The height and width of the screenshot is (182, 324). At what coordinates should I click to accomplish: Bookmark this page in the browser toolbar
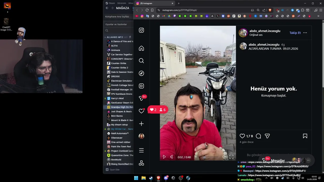pos(152,10)
